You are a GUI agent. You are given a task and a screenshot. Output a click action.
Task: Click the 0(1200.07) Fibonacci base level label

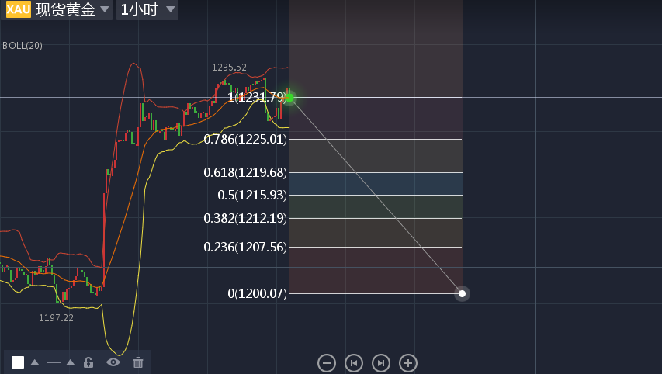pyautogui.click(x=257, y=293)
